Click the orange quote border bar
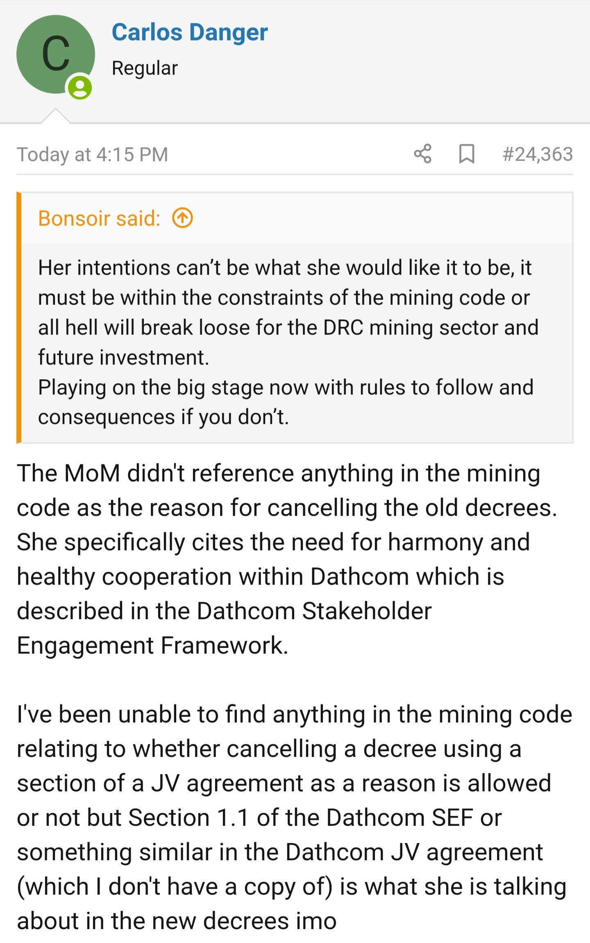 coord(19,318)
